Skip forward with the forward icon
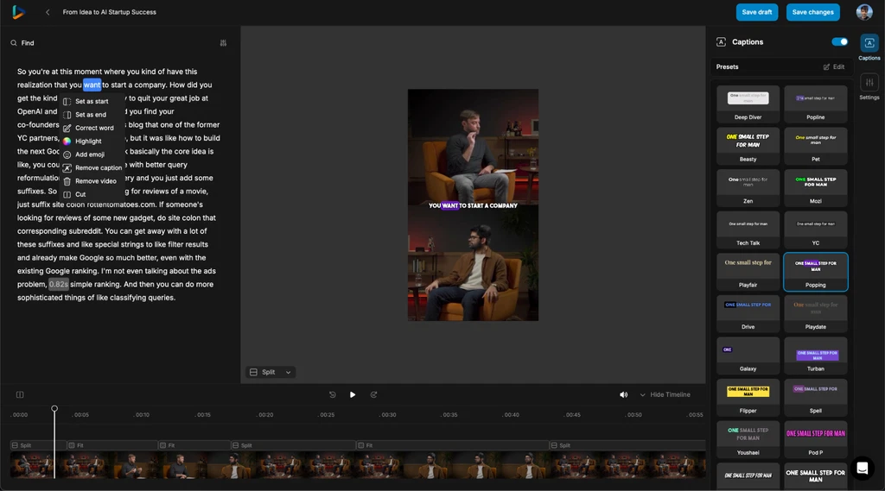Viewport: 885px width, 491px height. (x=373, y=394)
